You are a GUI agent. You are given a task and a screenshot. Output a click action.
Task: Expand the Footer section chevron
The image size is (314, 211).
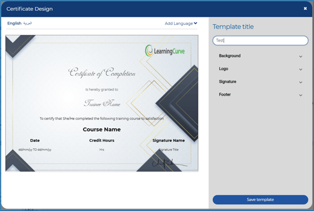(301, 95)
